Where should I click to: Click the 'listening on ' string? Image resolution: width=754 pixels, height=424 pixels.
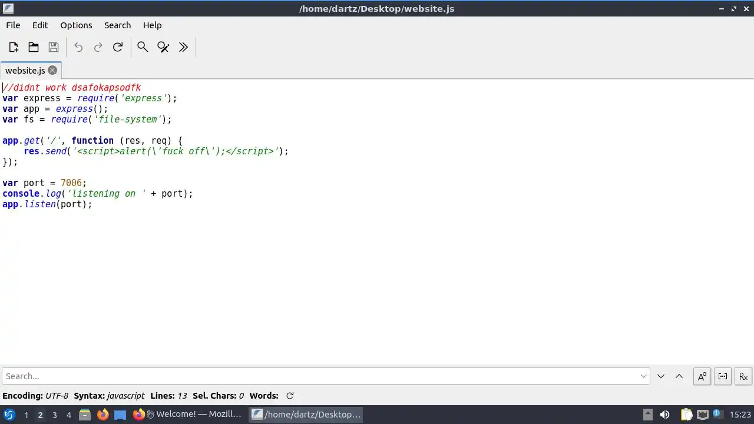click(106, 194)
